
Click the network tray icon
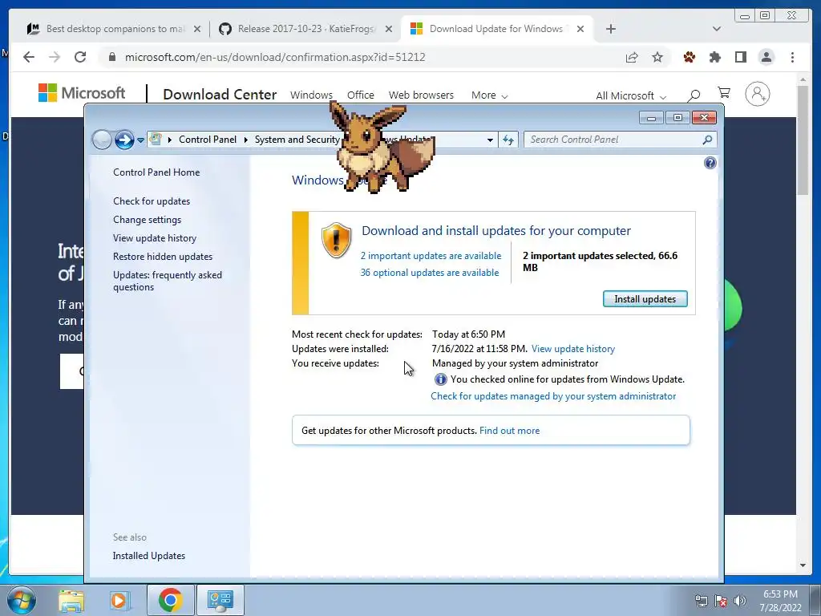(x=701, y=601)
